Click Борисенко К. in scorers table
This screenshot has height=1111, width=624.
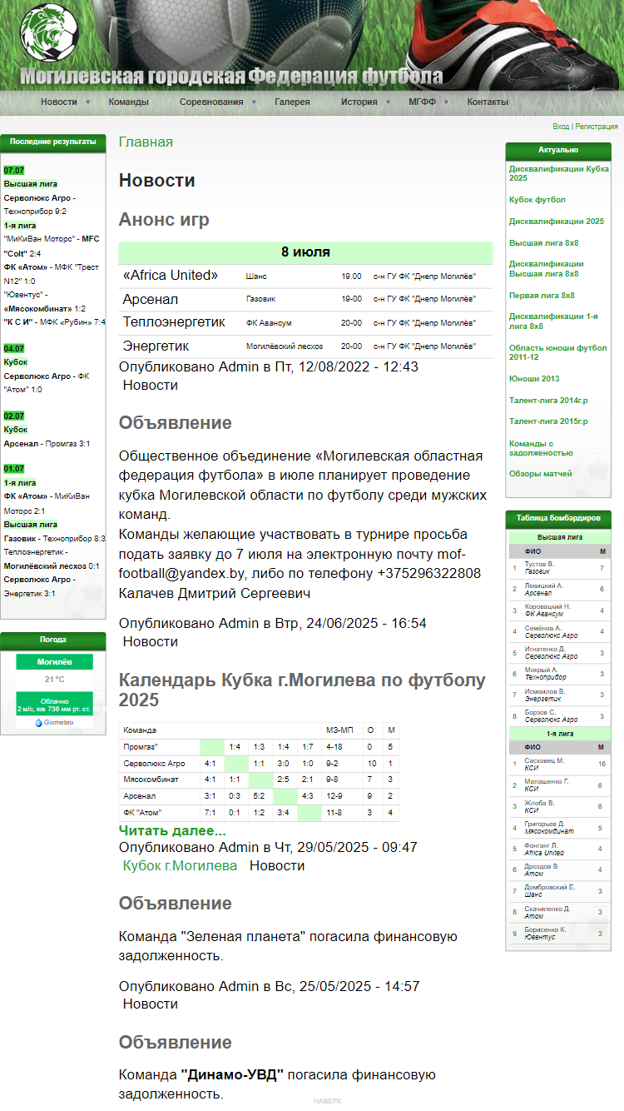(x=545, y=929)
